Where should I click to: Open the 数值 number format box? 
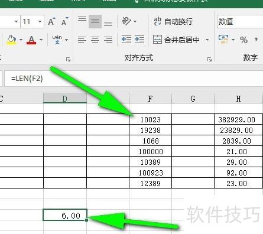tap(240, 21)
